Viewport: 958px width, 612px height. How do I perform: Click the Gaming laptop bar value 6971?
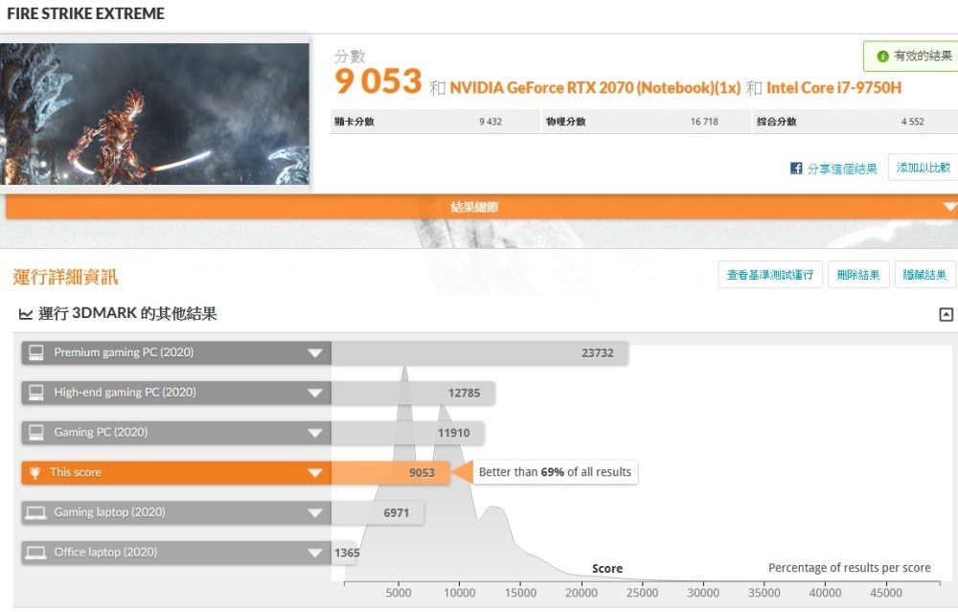(396, 513)
